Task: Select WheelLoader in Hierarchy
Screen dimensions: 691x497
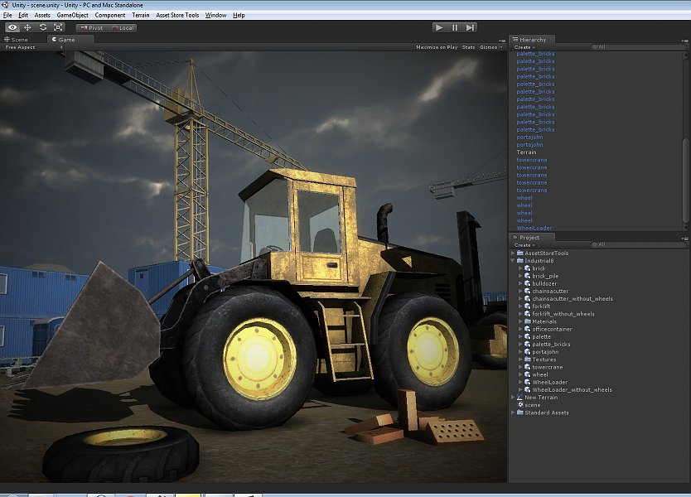Action: (534, 229)
